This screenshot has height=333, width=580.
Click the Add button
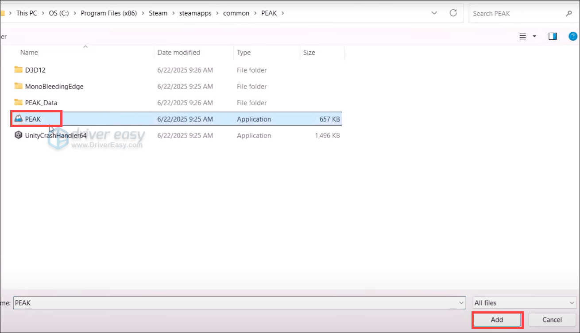pyautogui.click(x=497, y=320)
